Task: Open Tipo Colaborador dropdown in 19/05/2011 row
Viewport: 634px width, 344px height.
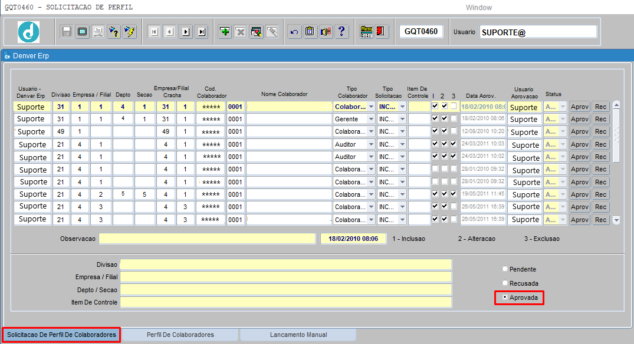Action: [371, 194]
